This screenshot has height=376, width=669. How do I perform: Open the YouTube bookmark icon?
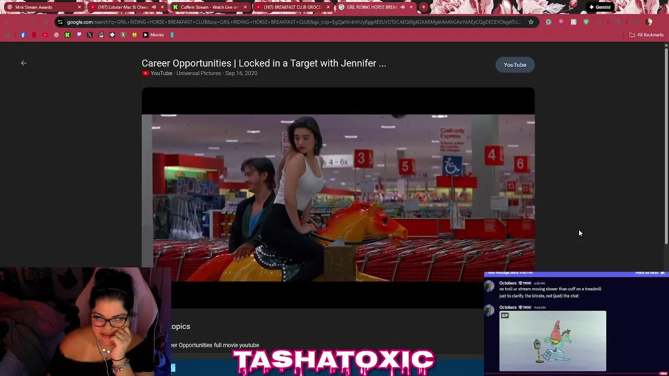pyautogui.click(x=45, y=35)
